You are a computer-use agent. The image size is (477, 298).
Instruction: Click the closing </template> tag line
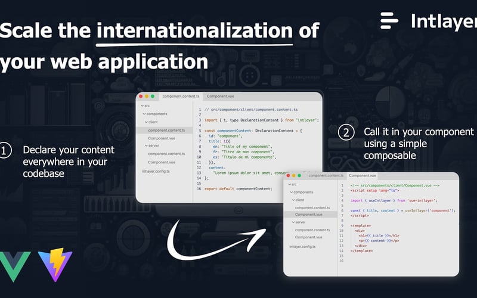point(361,251)
